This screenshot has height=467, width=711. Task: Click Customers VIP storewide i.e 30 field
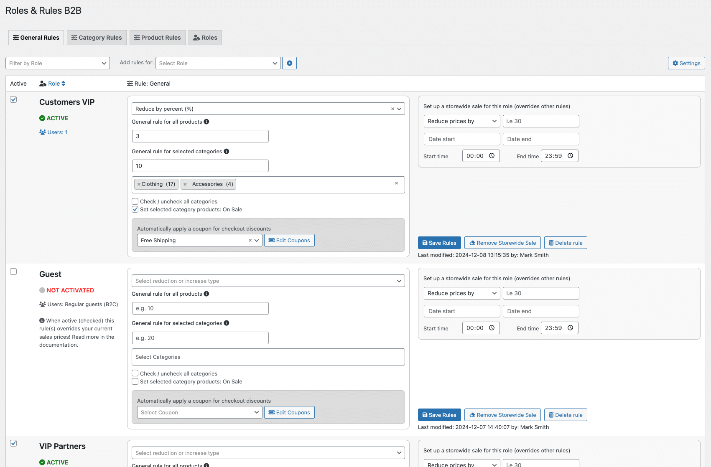pyautogui.click(x=541, y=121)
